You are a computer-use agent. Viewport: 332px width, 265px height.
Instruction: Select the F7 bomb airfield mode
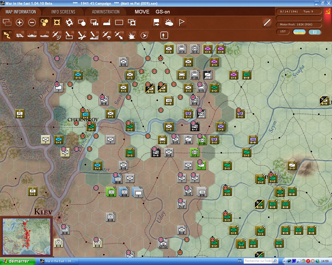tap(82, 35)
